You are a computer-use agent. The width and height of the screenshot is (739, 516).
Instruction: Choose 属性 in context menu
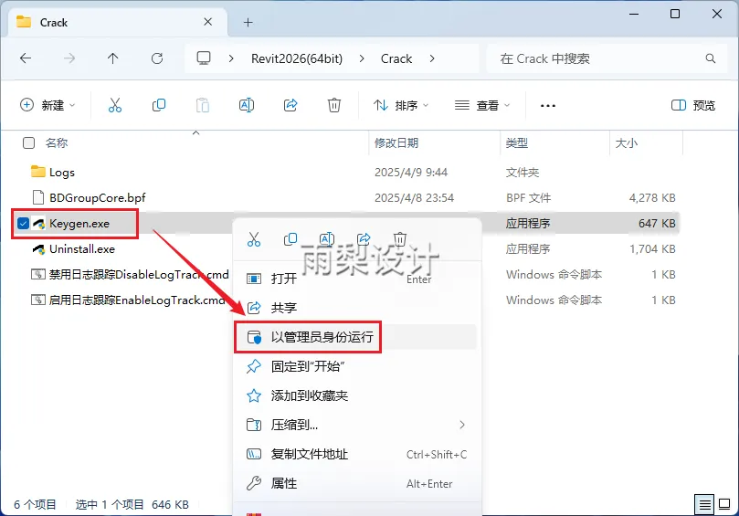[x=357, y=483]
